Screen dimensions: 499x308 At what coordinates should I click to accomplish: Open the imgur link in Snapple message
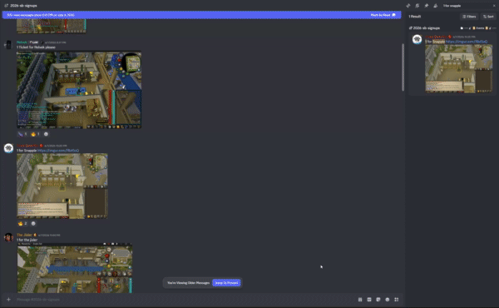coord(58,151)
